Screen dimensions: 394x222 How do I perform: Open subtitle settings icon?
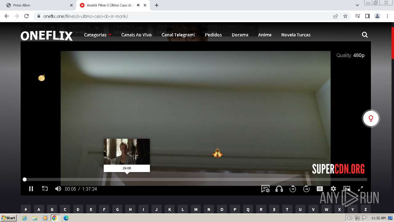coord(265,189)
